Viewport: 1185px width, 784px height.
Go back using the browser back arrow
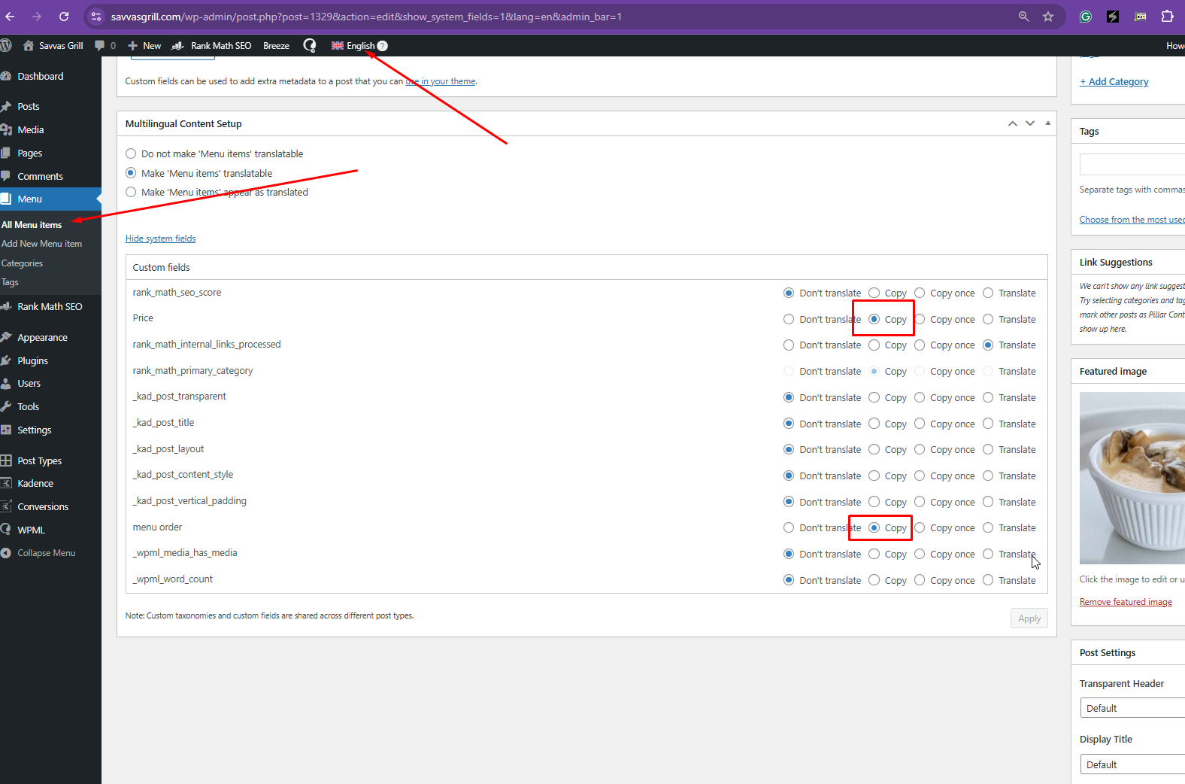[x=10, y=17]
